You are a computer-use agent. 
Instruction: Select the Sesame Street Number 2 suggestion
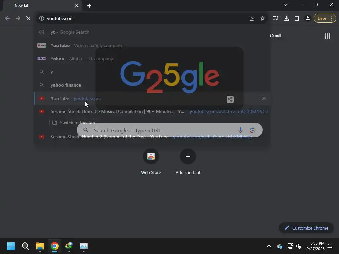152,137
